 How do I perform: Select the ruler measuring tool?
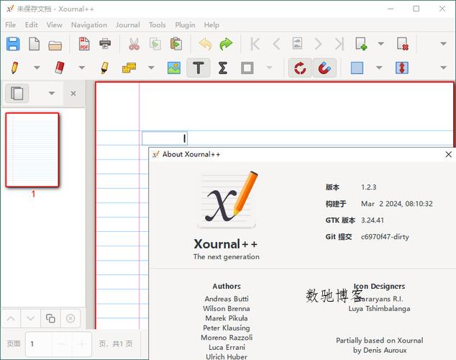[129, 68]
